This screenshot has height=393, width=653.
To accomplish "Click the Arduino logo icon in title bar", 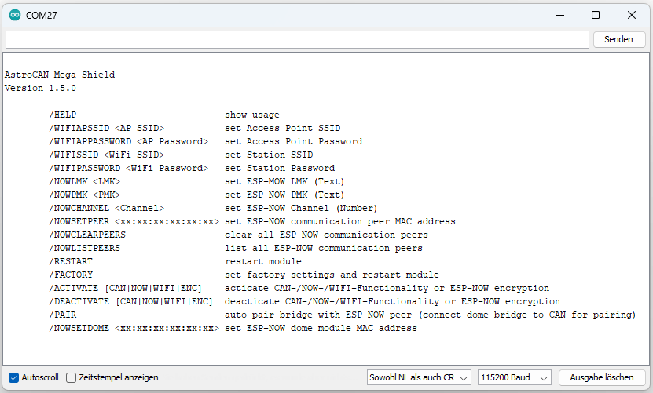I will [15, 16].
